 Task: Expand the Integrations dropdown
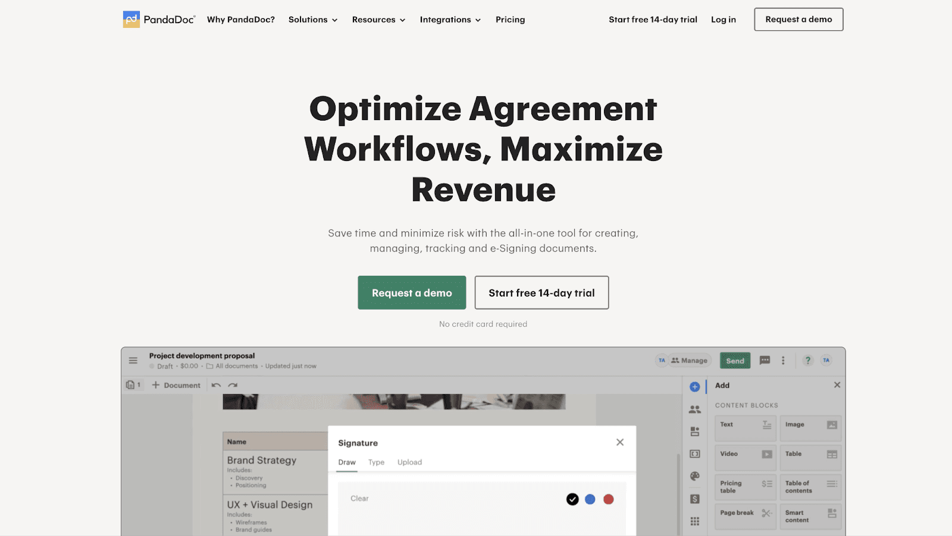(x=450, y=20)
